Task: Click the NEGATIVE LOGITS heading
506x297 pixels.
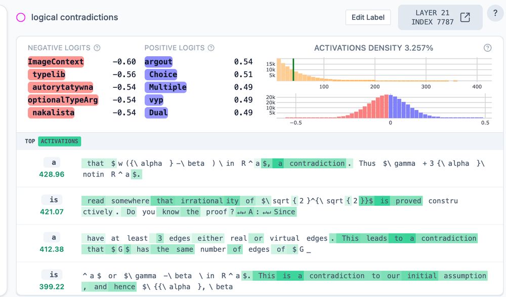Action: tap(59, 48)
